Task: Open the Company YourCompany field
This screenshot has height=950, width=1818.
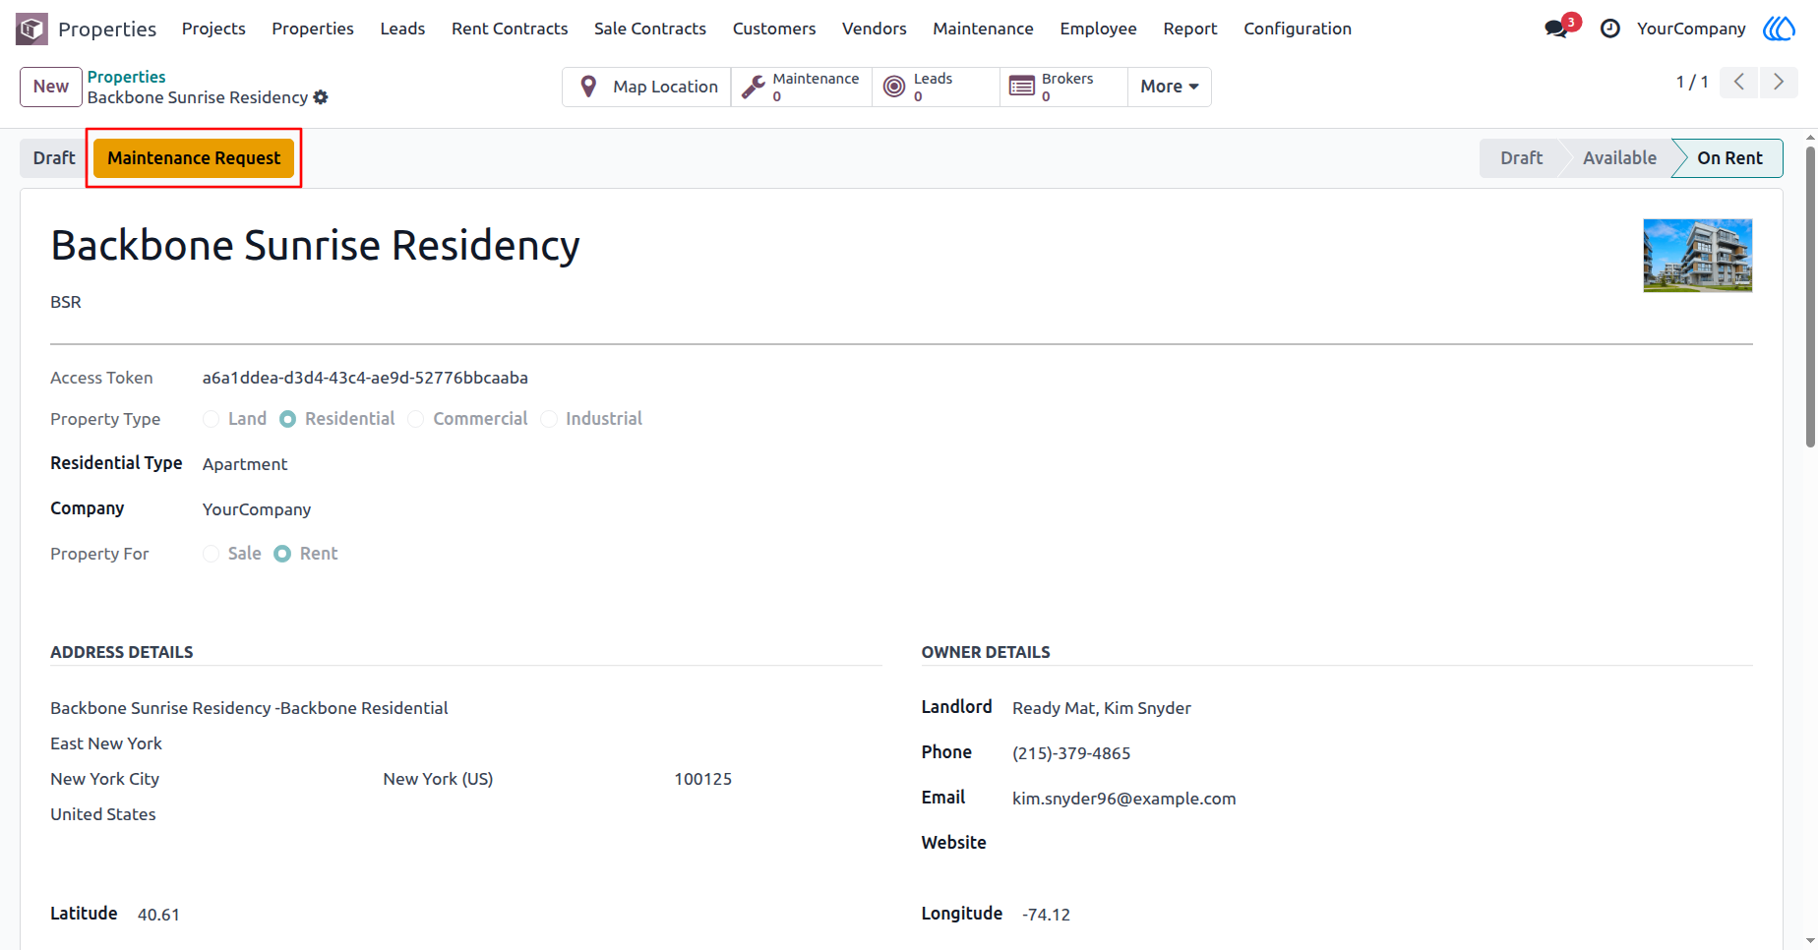Action: [257, 509]
